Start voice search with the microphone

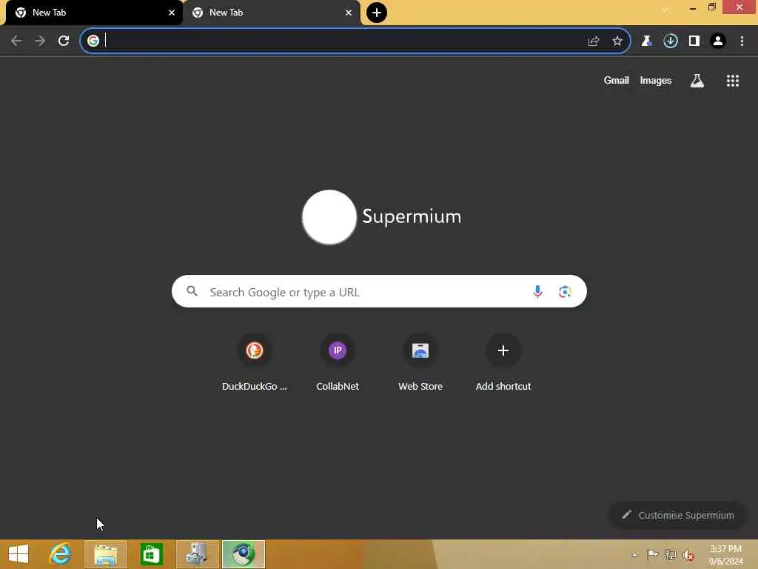click(x=537, y=292)
